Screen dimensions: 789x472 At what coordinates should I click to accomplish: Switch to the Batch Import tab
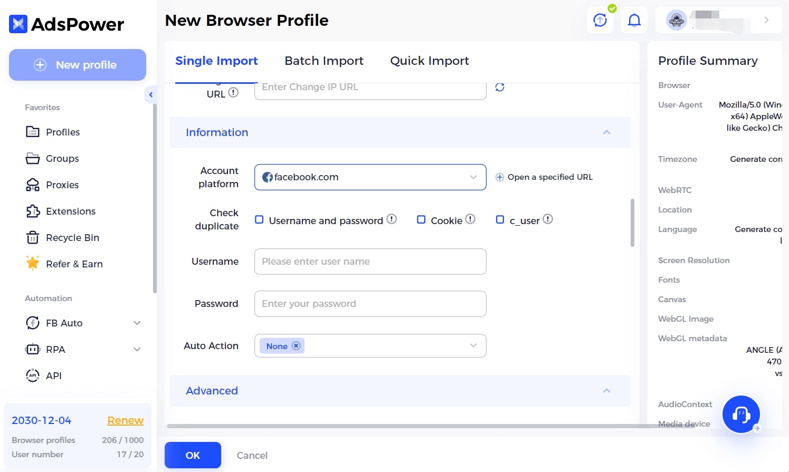click(324, 61)
